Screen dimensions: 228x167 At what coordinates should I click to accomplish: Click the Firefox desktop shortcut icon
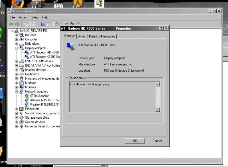[17, 4]
